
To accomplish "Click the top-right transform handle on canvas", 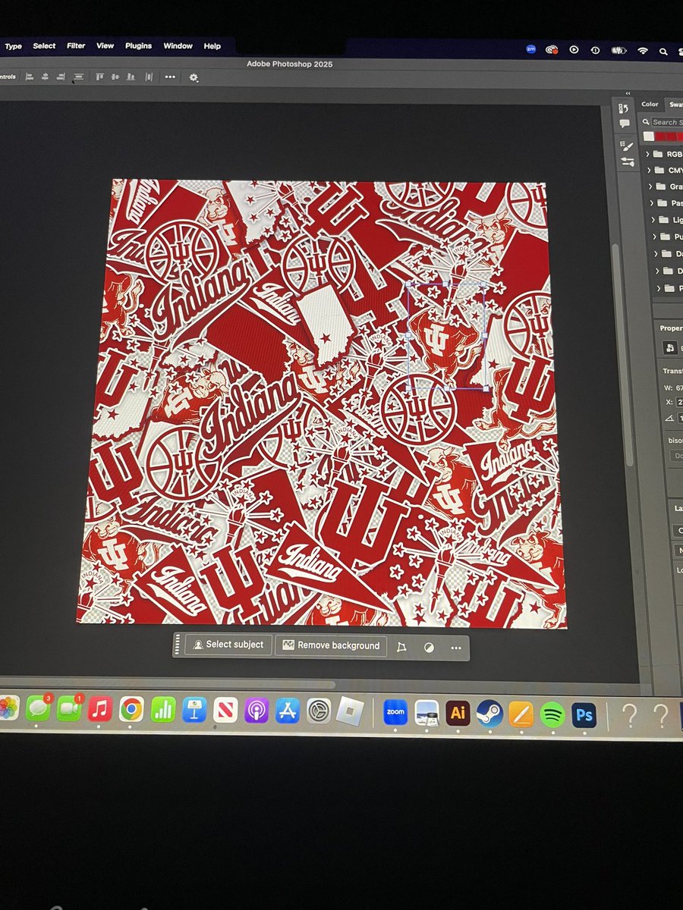I will tap(483, 285).
